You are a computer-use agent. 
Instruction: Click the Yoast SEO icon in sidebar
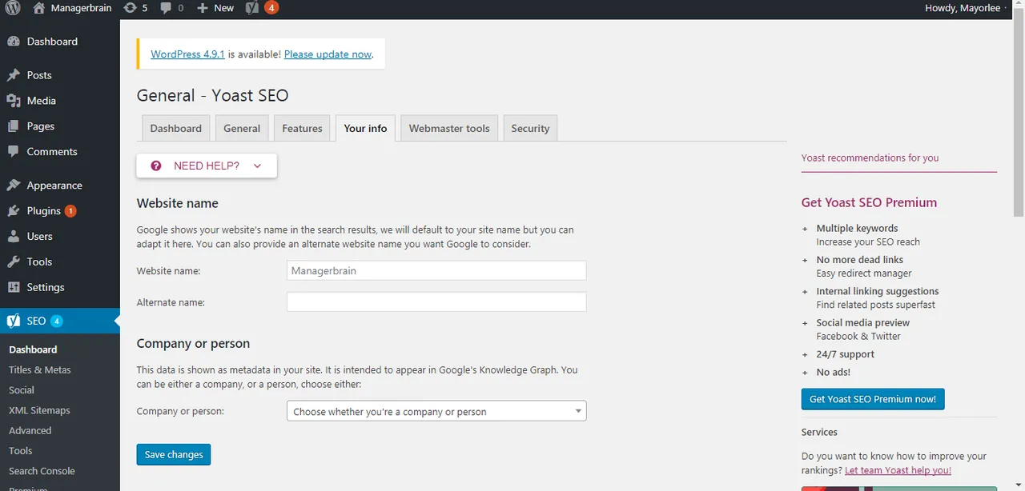click(x=14, y=321)
